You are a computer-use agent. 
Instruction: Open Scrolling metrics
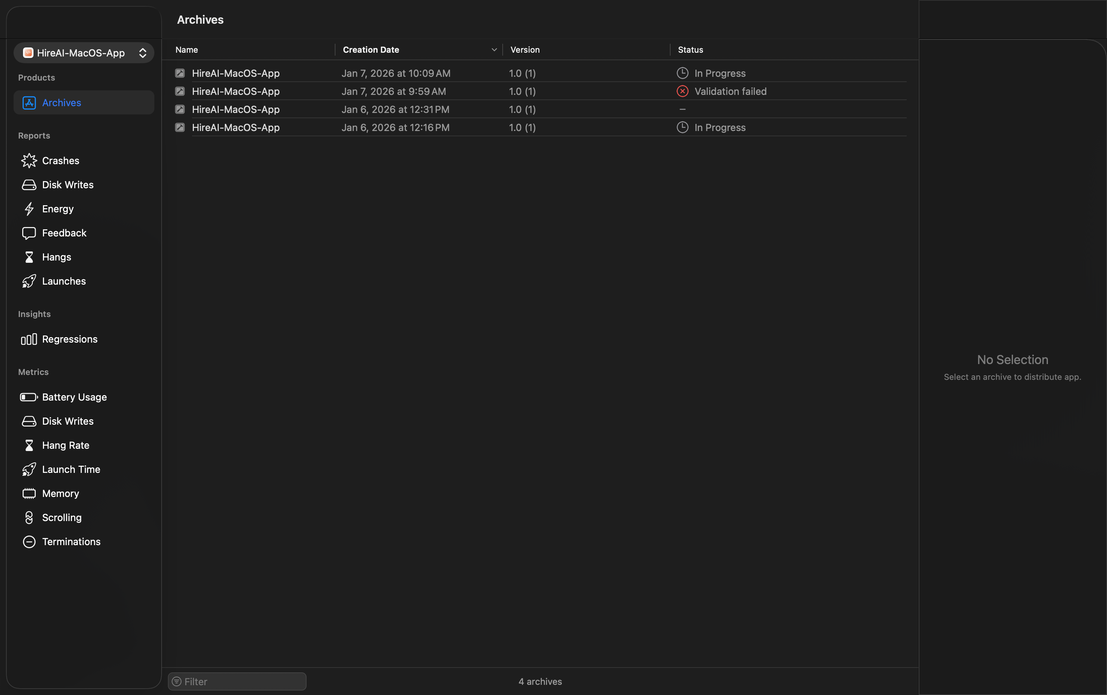point(62,518)
